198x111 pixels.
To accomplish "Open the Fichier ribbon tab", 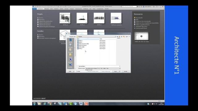I will tap(34, 9).
